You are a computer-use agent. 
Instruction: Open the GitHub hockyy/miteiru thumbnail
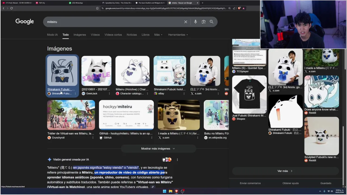[126, 115]
